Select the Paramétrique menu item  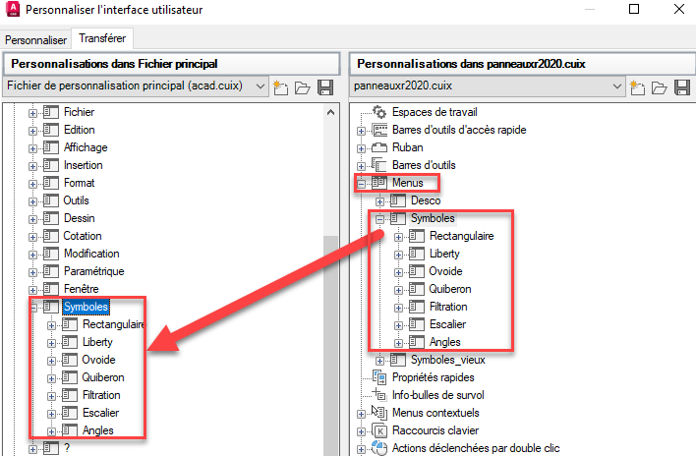point(93,271)
